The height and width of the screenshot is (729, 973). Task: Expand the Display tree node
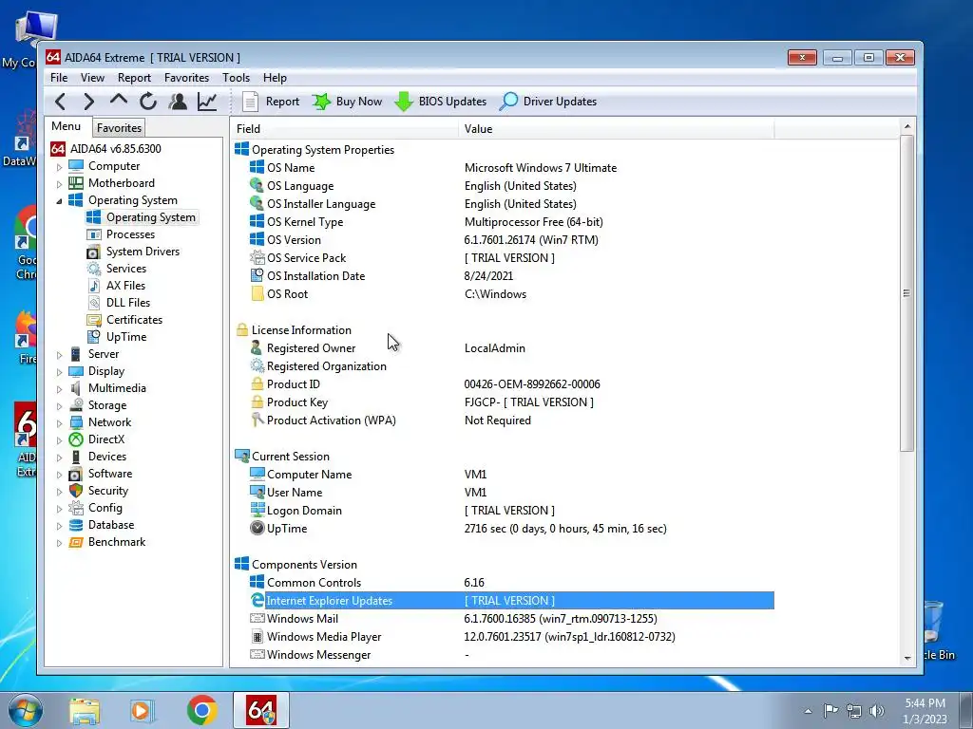point(59,372)
